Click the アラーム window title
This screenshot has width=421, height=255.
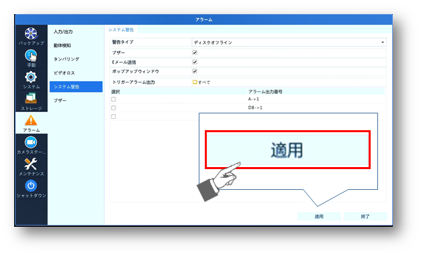(x=204, y=19)
